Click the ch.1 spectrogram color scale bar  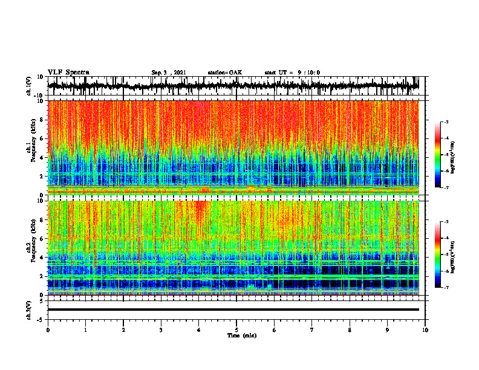pos(438,155)
